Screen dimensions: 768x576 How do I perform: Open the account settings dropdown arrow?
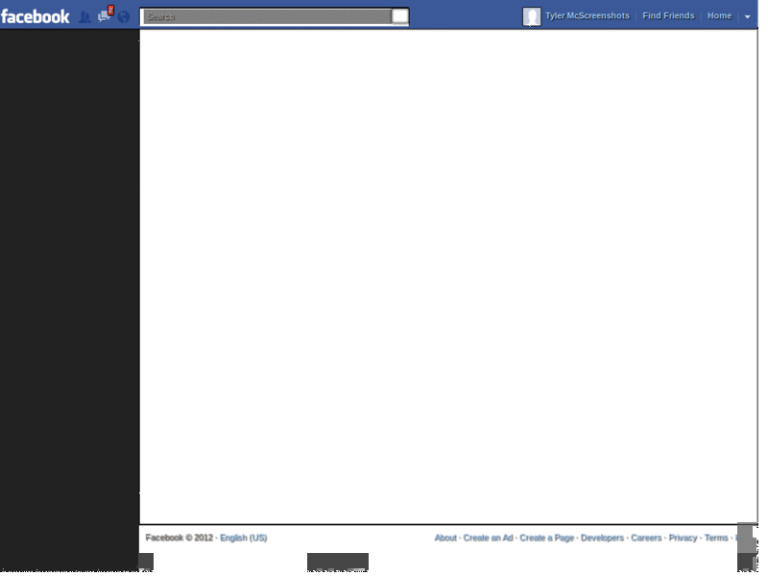(x=747, y=16)
